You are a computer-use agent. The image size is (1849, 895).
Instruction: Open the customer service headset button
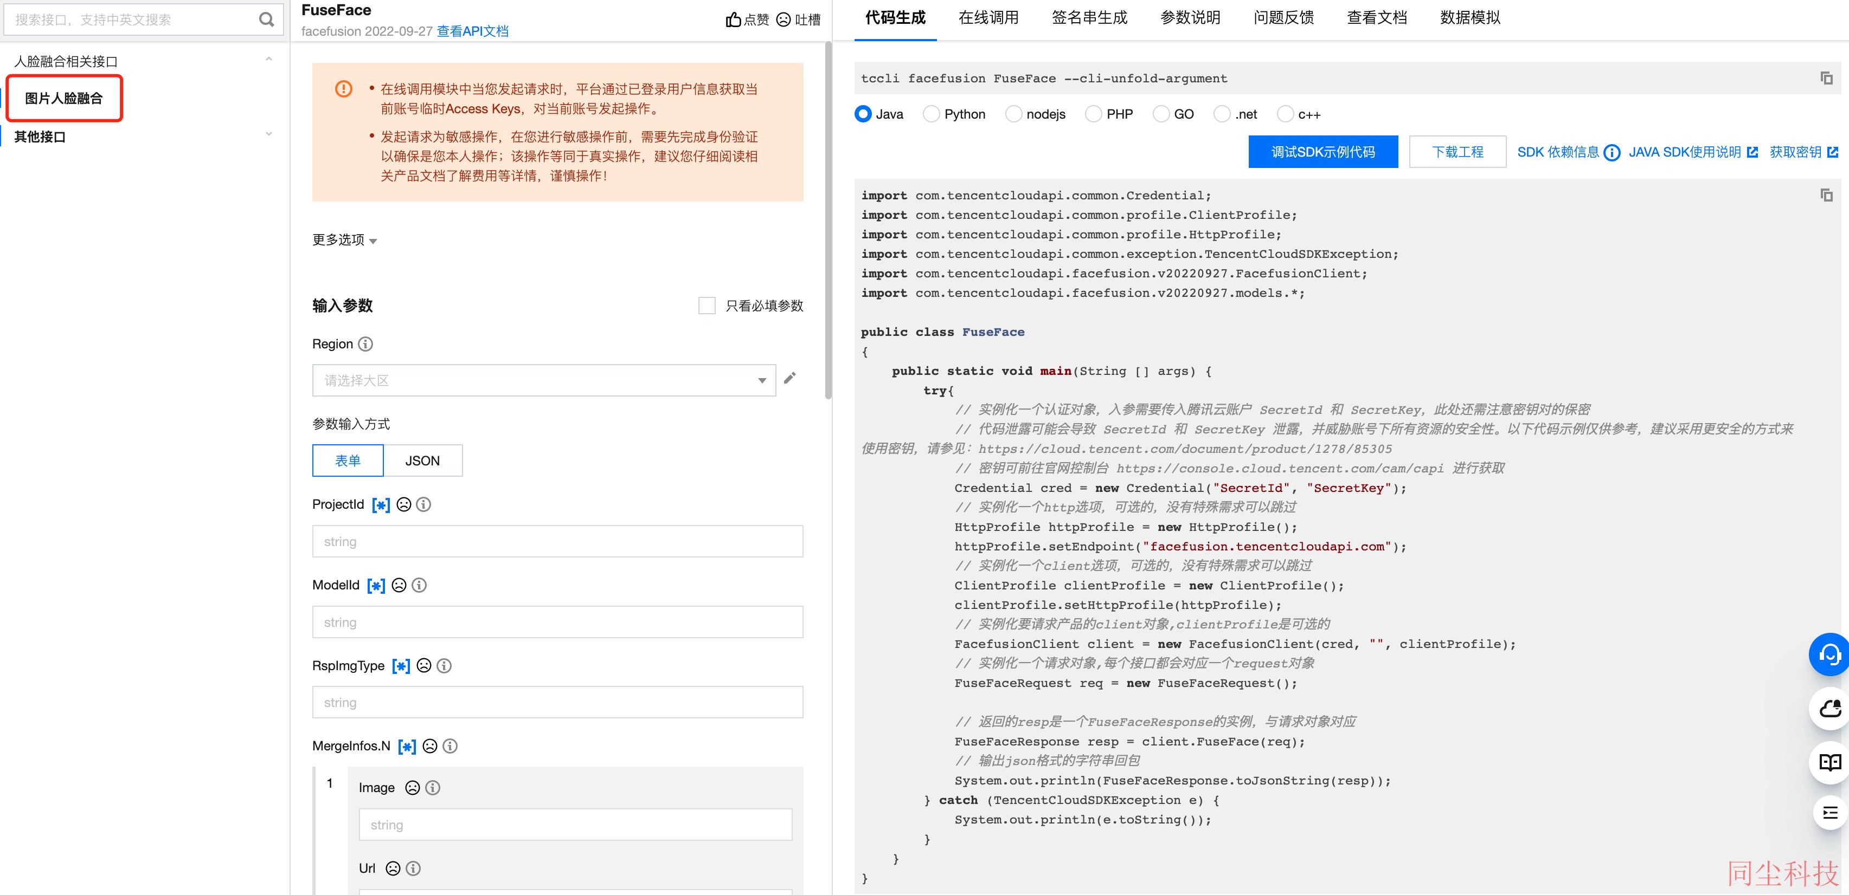(1829, 655)
